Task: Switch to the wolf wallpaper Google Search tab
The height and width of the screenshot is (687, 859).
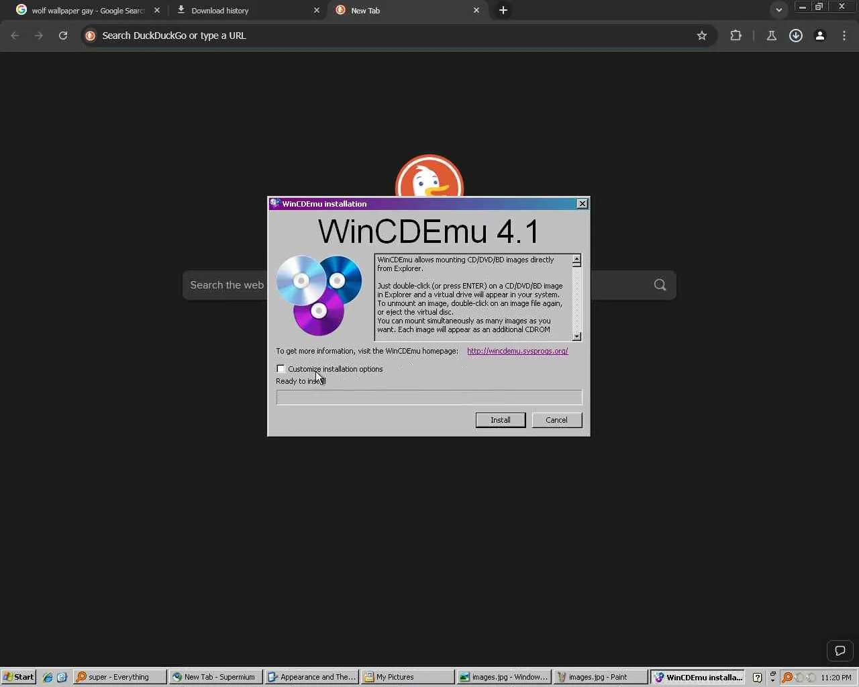Action: pos(88,11)
